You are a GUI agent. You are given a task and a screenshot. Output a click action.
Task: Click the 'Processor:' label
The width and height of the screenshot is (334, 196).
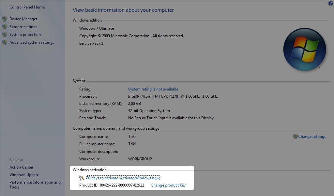click(88, 96)
